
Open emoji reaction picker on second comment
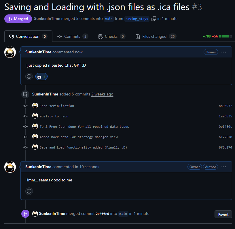(x=29, y=191)
